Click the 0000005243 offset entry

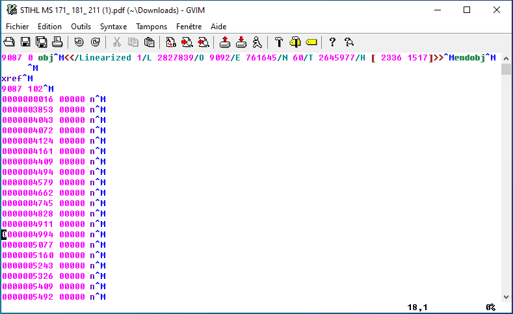[x=27, y=266]
